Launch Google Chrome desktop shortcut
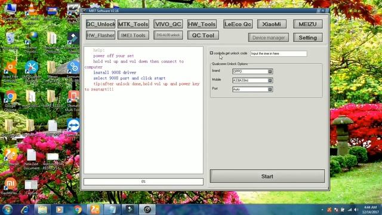382x215 pixels. point(10,100)
